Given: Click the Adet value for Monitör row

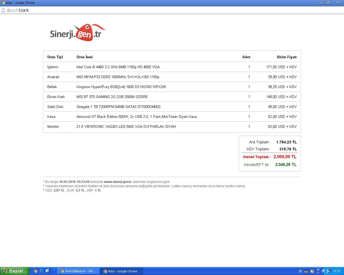Looking at the screenshot, I should point(249,126).
